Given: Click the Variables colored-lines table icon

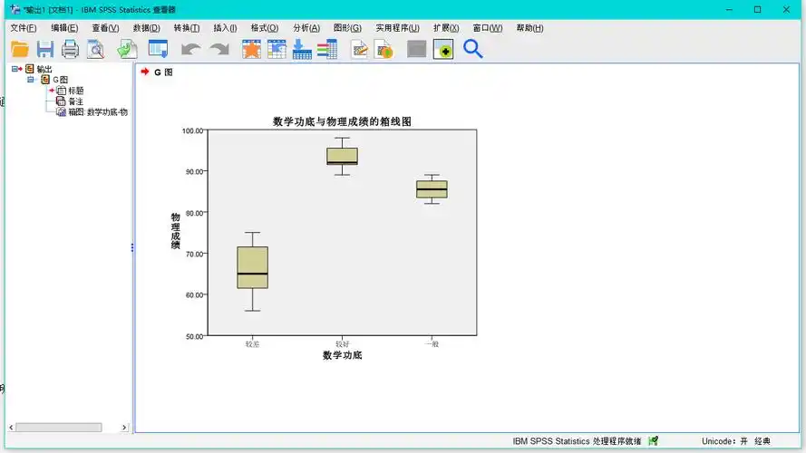Looking at the screenshot, I should [x=327, y=49].
